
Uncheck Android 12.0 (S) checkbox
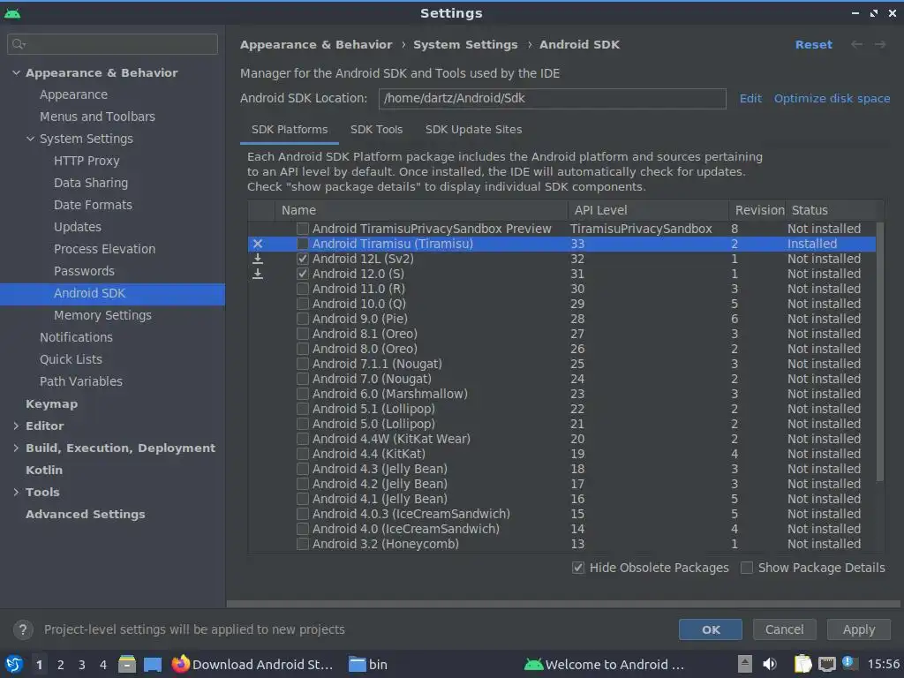point(303,274)
